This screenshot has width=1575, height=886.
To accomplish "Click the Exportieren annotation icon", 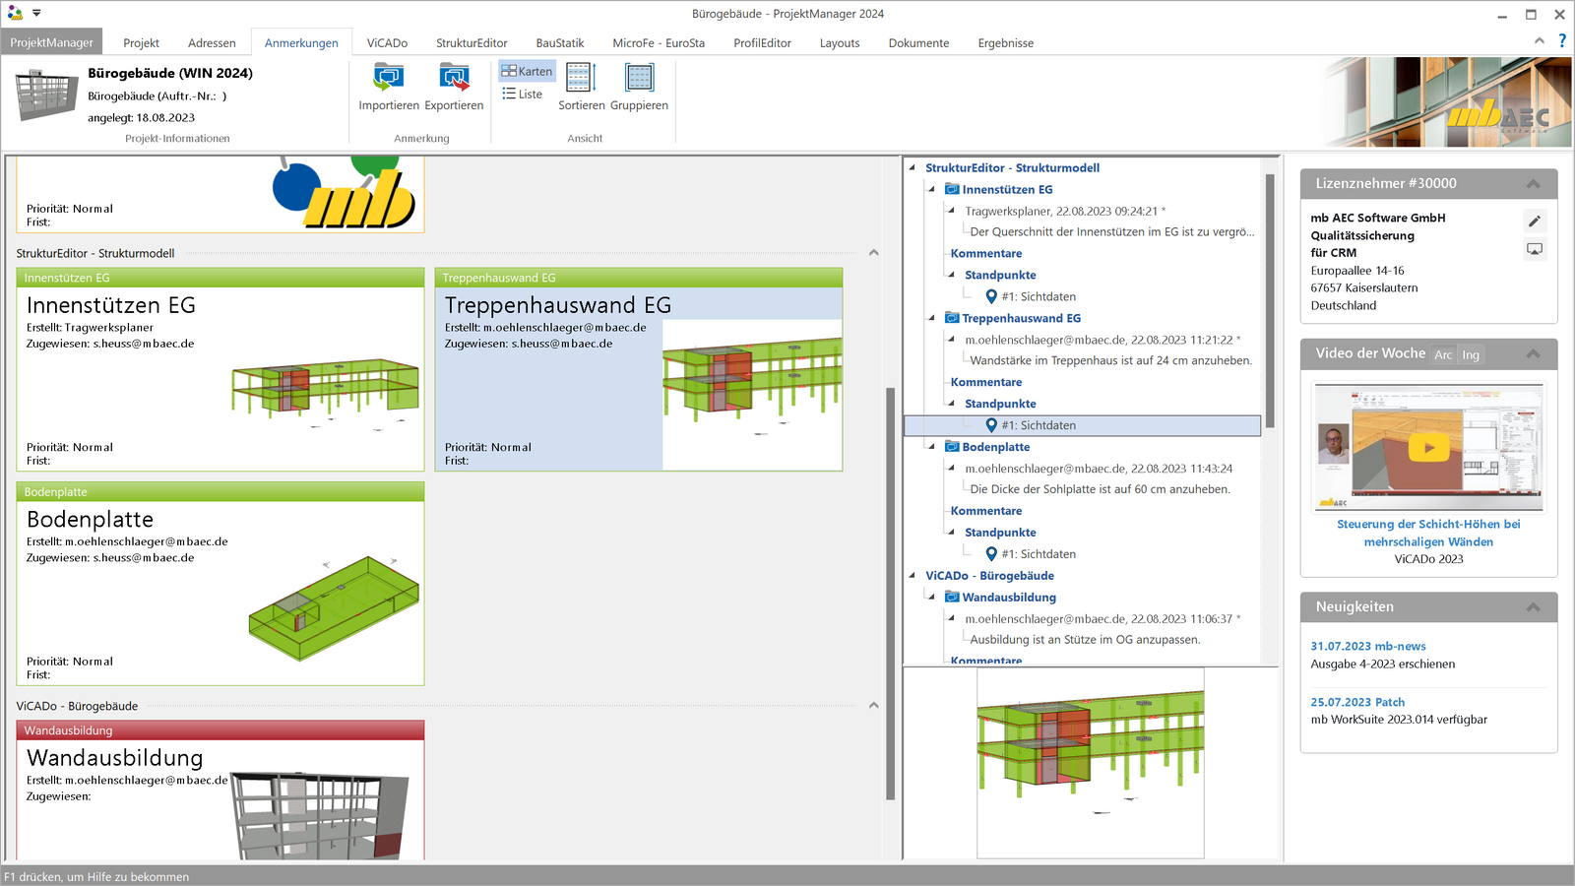I will point(454,77).
